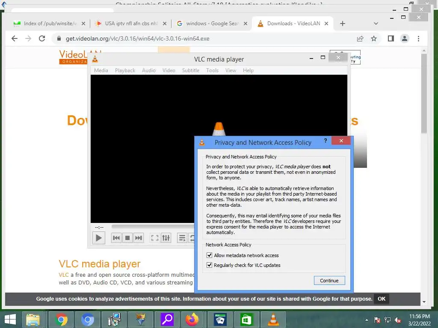Click scrollbar down arrow on page
Screen dimensions: 438x328
click(x=424, y=302)
